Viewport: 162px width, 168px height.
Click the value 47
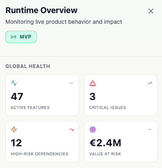click(x=17, y=97)
